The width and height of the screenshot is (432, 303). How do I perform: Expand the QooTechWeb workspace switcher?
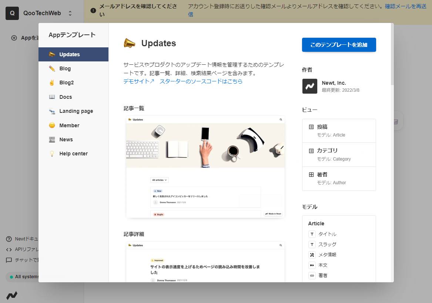point(70,13)
